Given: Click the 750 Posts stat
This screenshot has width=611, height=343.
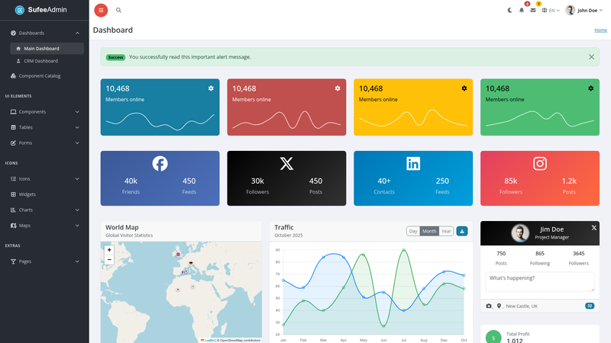Looking at the screenshot, I should coord(501,258).
